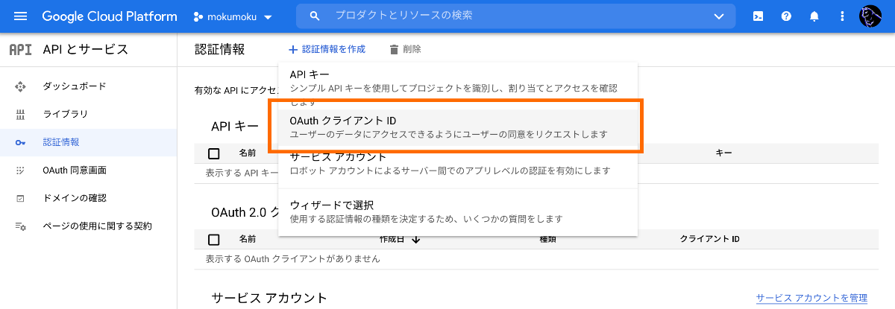Screen dimensions: 895x309
Task: Choose サービス アカウント option
Action: click(x=458, y=164)
